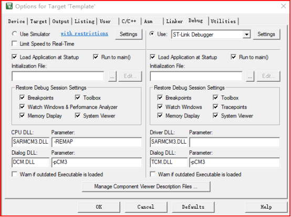
Task: Click the simulator Initialization File field
Action: [58, 77]
